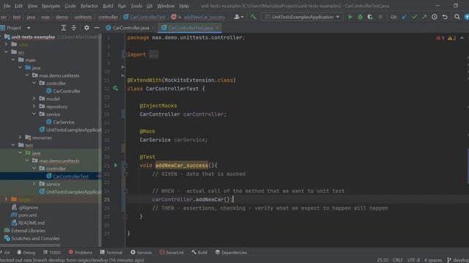This screenshot has width=469, height=263.
Task: Open the File menu
Action: click(7, 6)
